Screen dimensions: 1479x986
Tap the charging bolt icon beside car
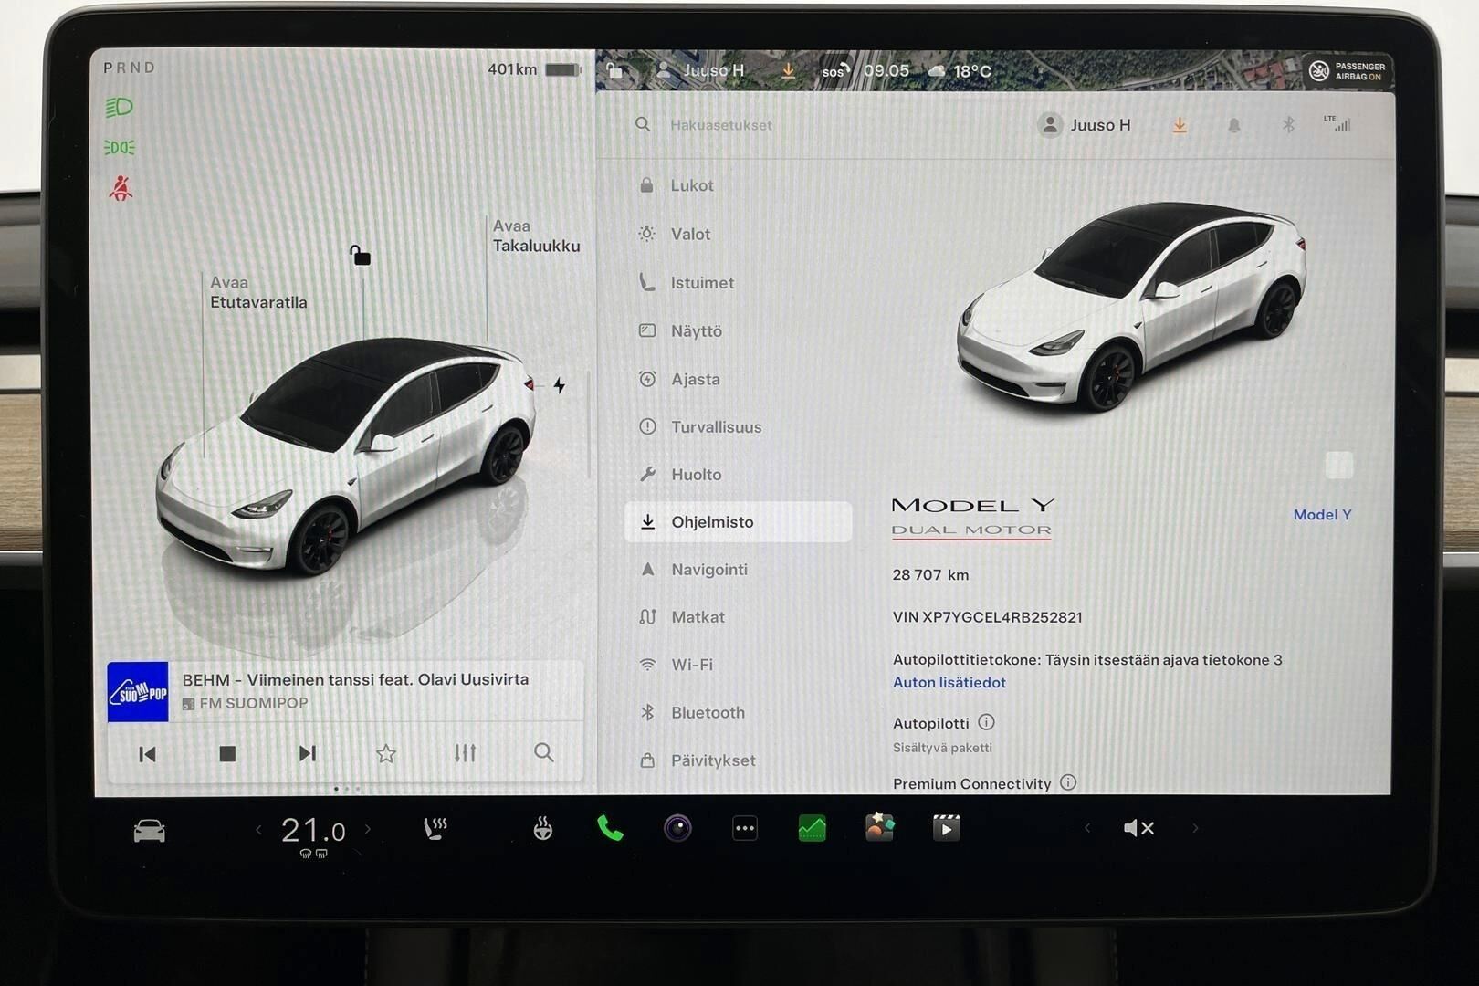560,385
